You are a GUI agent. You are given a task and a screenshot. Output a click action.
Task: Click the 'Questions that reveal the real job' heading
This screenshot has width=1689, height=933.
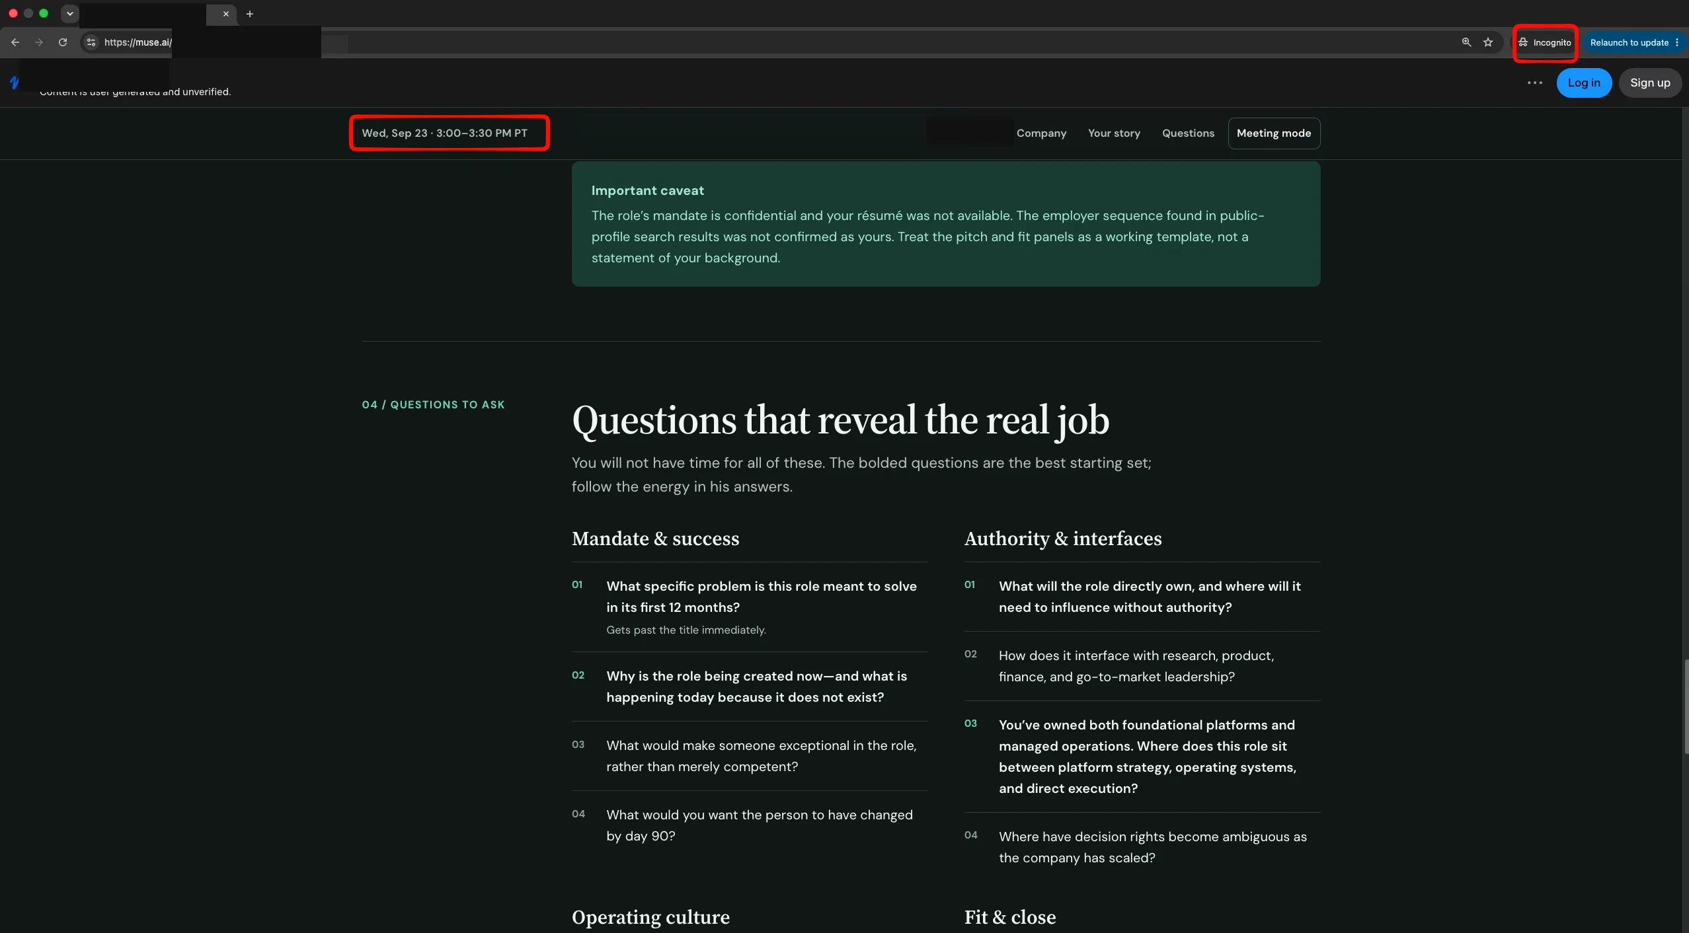(840, 421)
